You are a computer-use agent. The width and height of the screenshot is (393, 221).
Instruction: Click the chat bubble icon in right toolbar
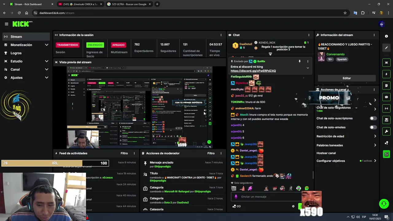pyautogui.click(x=386, y=97)
